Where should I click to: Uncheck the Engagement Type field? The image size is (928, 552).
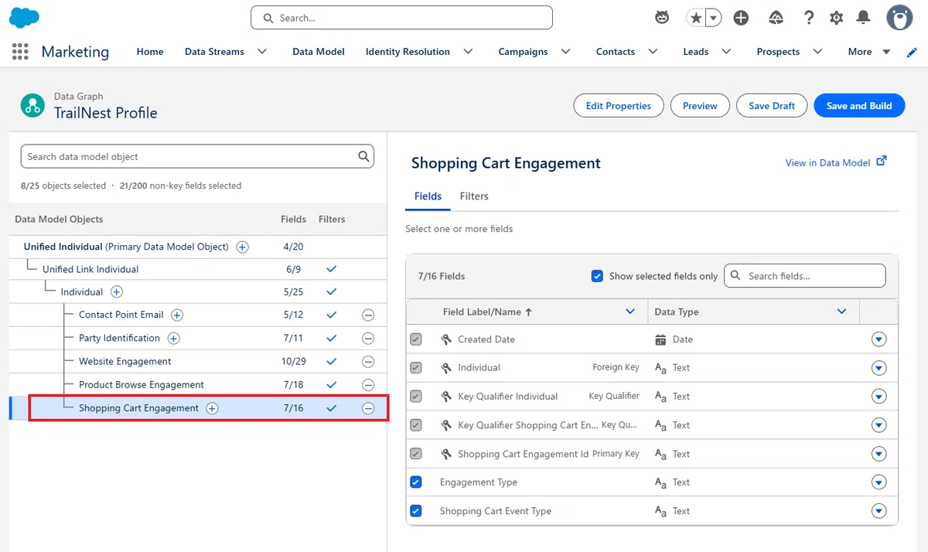point(416,482)
